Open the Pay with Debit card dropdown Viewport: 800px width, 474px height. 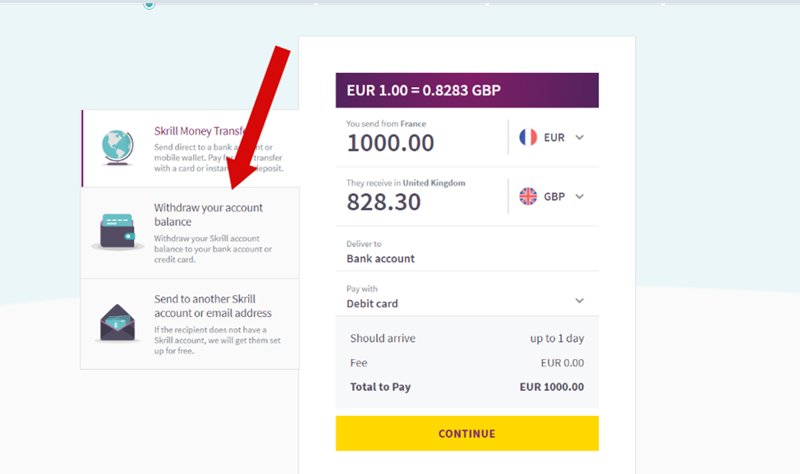click(579, 301)
